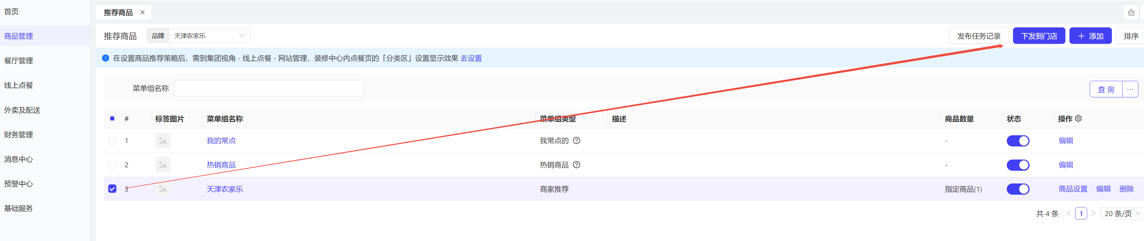Viewport: 1144px width, 241px height.
Task: Open the 品牌 dropdown 天津农家乐
Action: coord(209,35)
